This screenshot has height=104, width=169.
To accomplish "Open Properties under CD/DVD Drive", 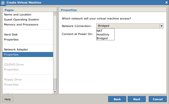I will pyautogui.click(x=28, y=69).
